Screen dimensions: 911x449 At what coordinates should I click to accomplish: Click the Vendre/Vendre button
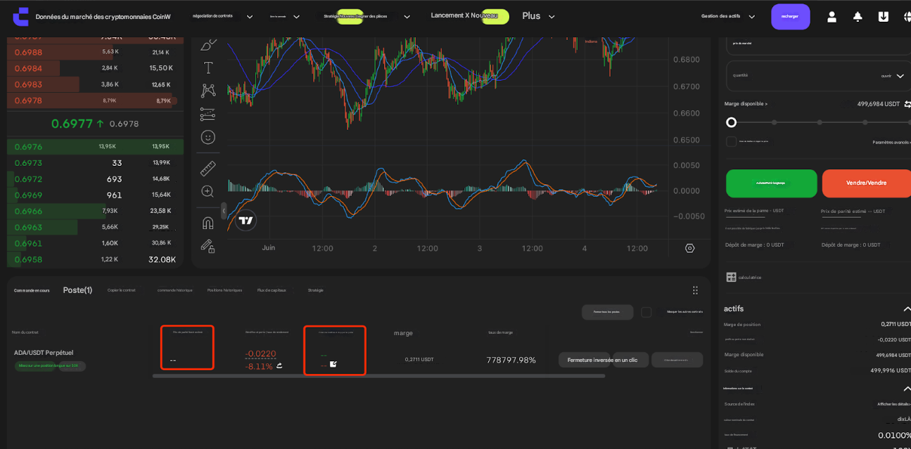tap(866, 183)
